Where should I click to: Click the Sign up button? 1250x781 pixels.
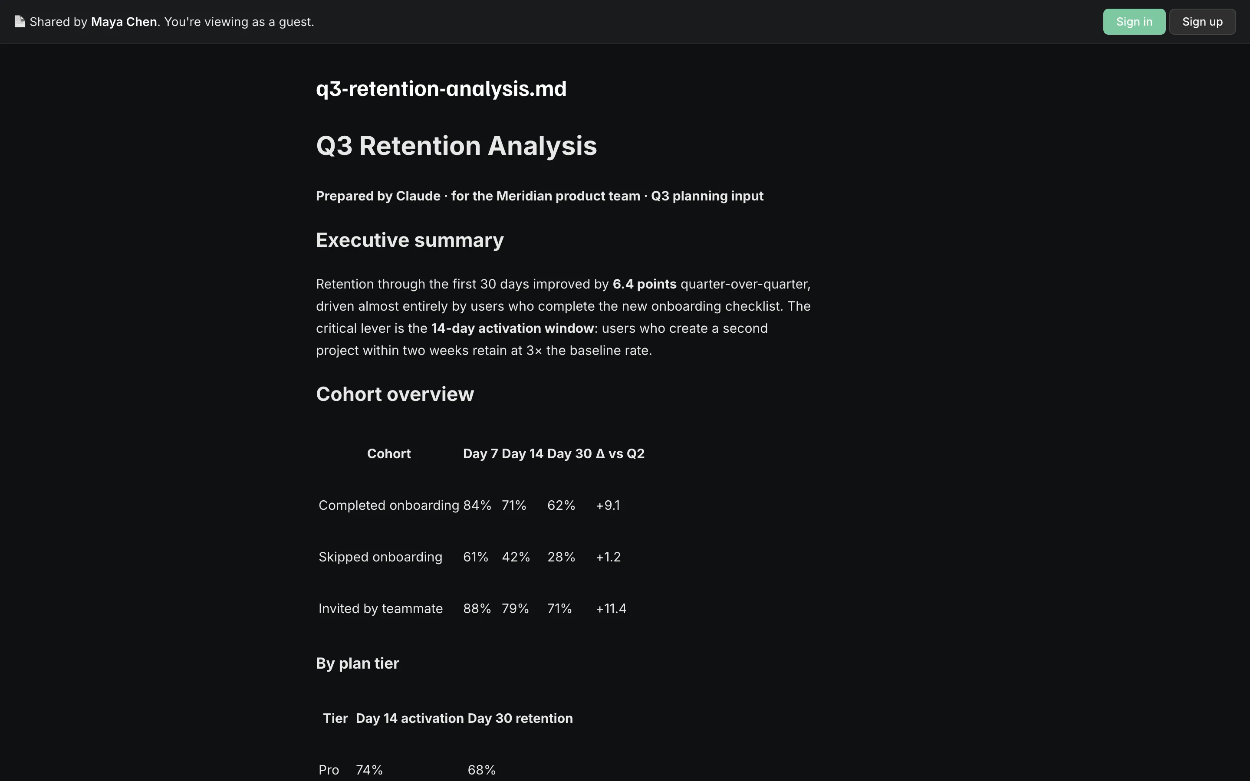1202,22
